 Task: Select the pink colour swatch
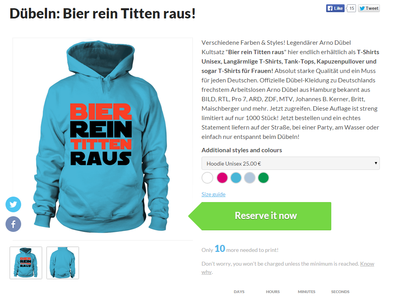click(222, 178)
